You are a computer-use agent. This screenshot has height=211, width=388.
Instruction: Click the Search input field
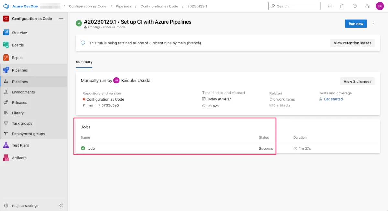pos(294,6)
